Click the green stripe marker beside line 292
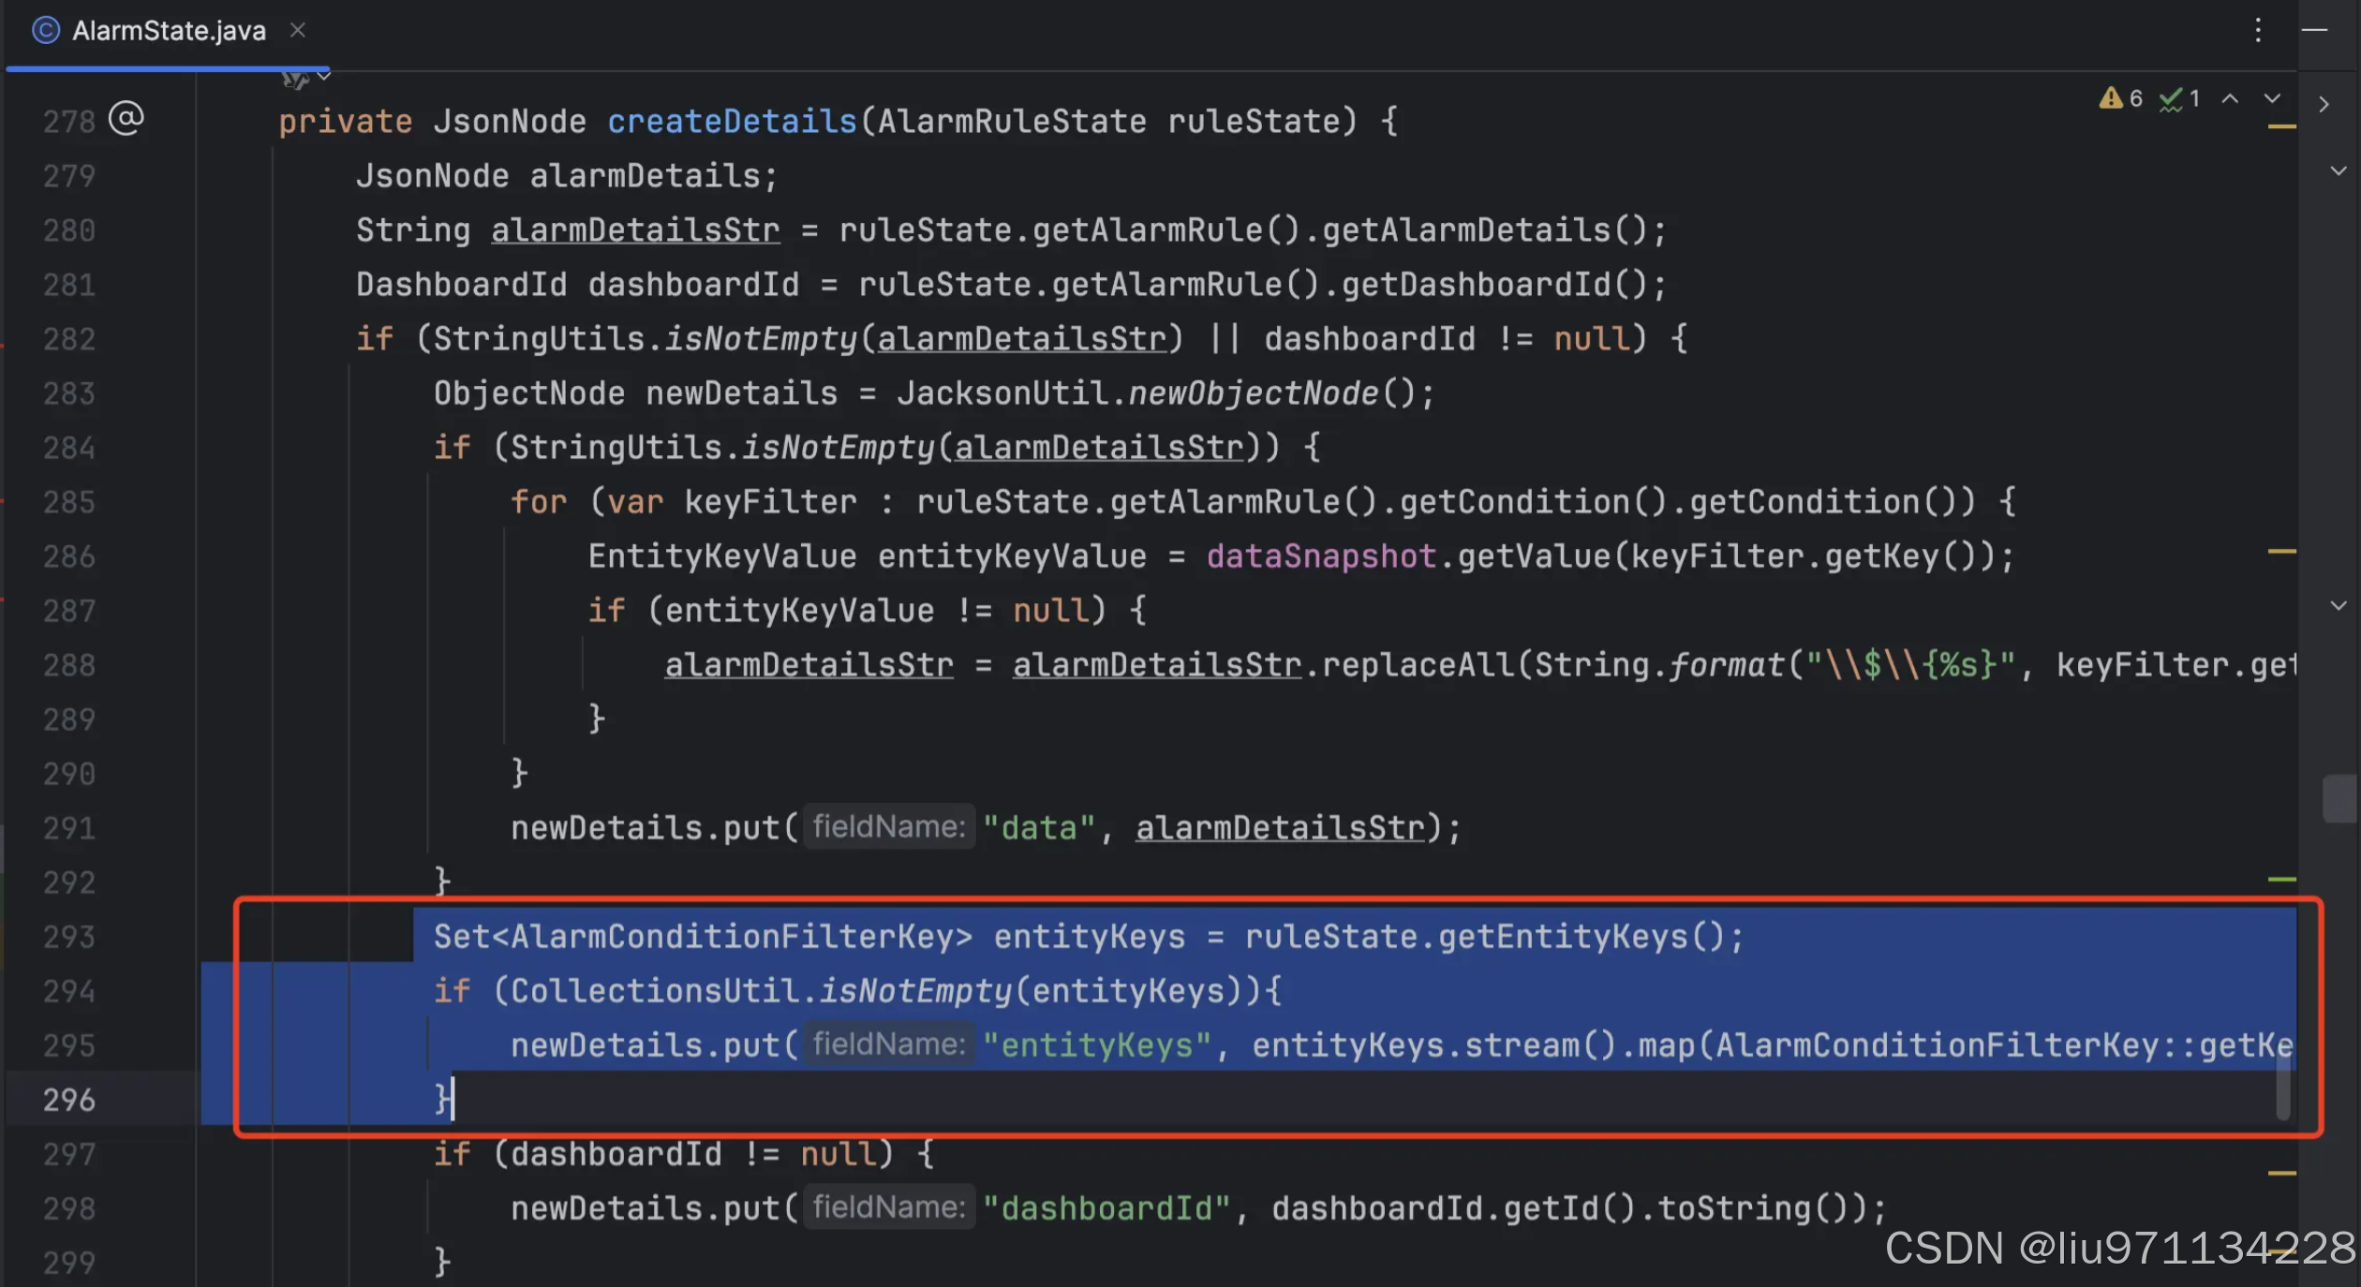 [2281, 880]
